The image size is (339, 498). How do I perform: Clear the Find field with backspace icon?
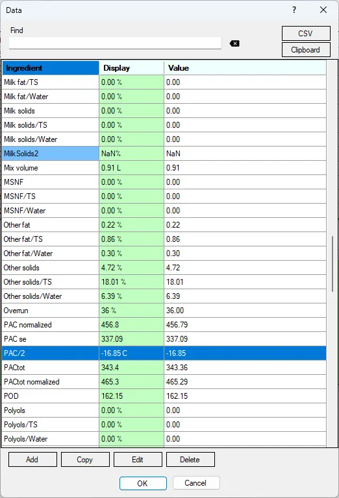[x=234, y=43]
